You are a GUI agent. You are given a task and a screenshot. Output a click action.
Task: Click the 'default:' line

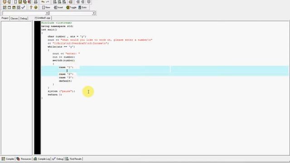[x=65, y=81]
